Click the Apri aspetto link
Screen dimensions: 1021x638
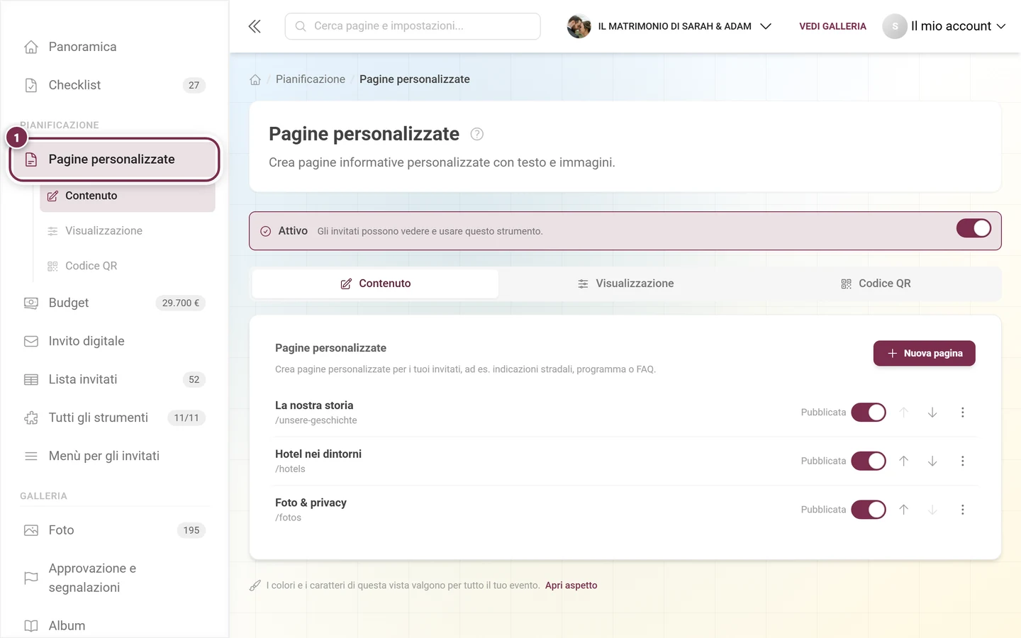point(571,586)
